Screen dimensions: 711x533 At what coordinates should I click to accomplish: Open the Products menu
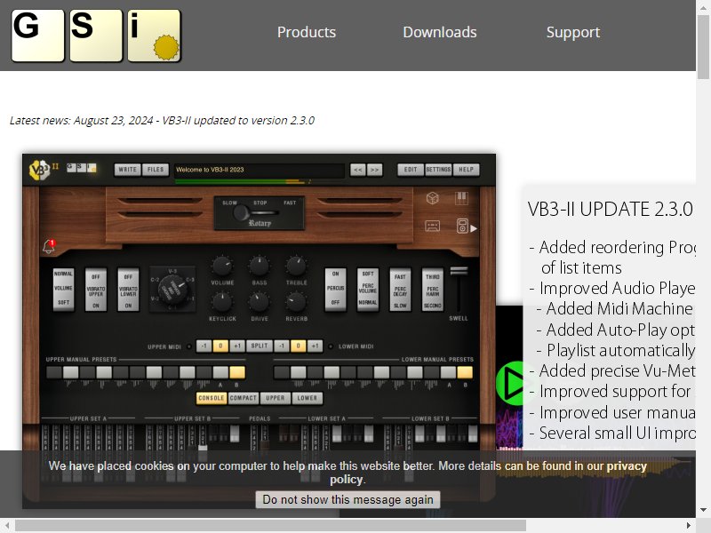[307, 32]
